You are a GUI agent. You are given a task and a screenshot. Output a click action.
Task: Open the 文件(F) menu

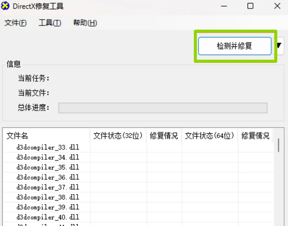pyautogui.click(x=16, y=23)
